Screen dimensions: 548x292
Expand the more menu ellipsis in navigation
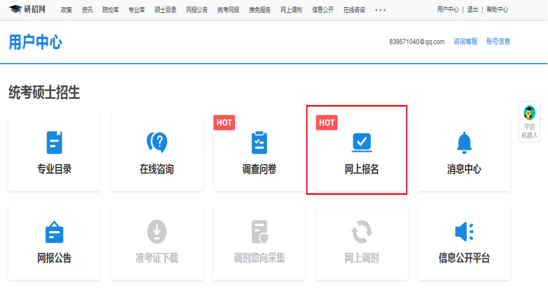pyautogui.click(x=380, y=10)
